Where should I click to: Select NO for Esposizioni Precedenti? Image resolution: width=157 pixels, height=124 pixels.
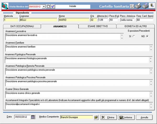pyautogui.click(x=147, y=36)
